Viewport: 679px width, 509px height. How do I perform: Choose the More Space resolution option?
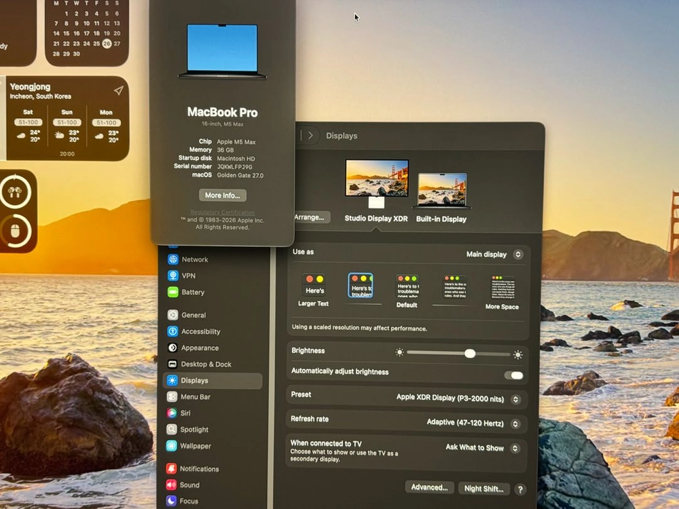pos(502,293)
